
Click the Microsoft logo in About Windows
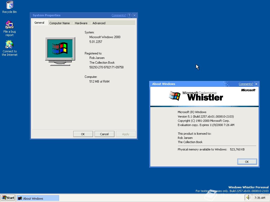point(248,90)
